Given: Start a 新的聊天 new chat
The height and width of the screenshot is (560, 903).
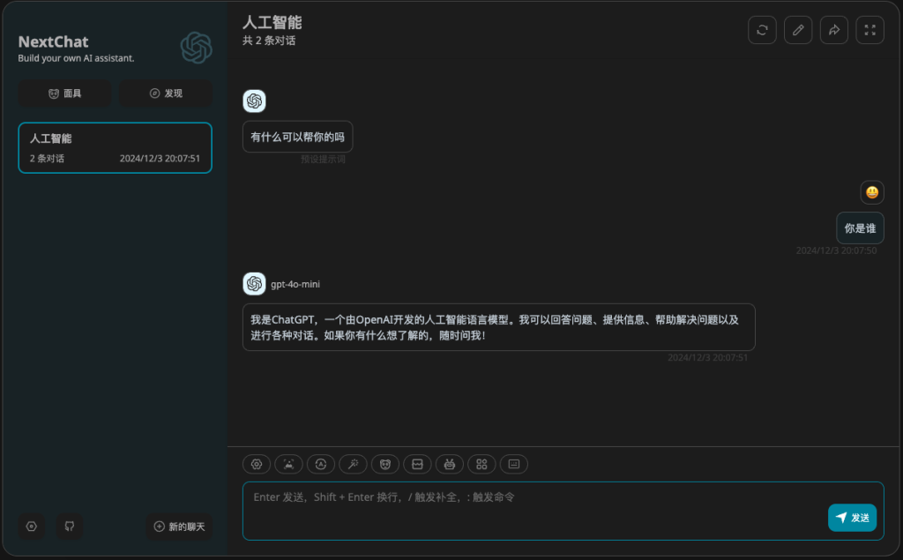Looking at the screenshot, I should click(x=179, y=526).
